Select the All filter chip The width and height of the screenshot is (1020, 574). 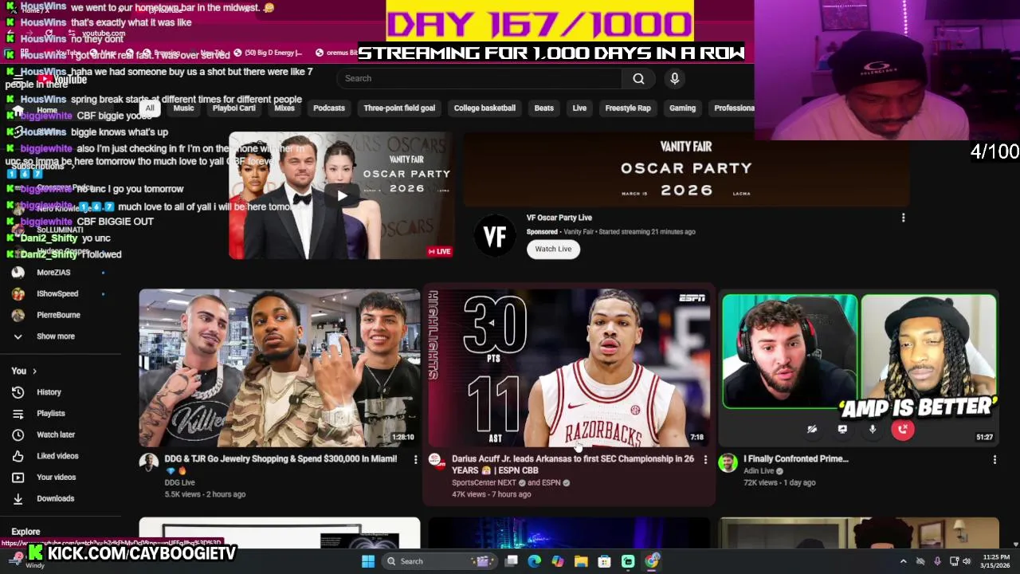click(x=150, y=108)
